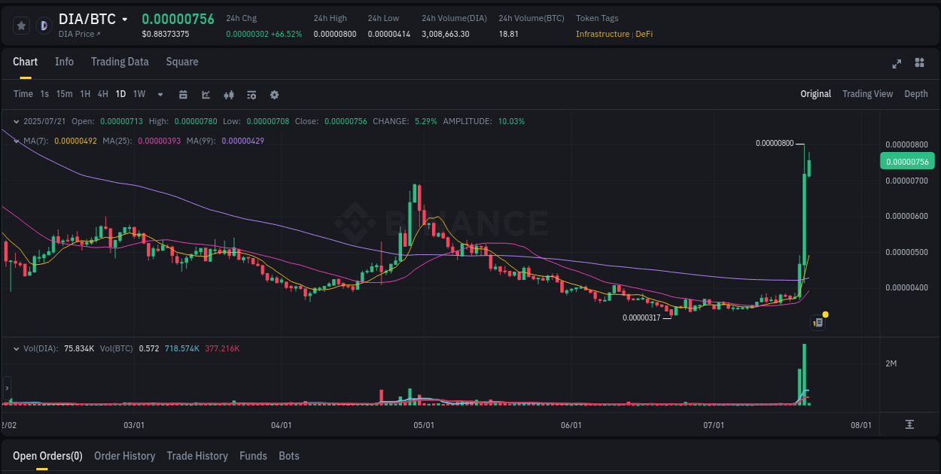Open the chart display options icon
941x474 pixels.
point(251,95)
